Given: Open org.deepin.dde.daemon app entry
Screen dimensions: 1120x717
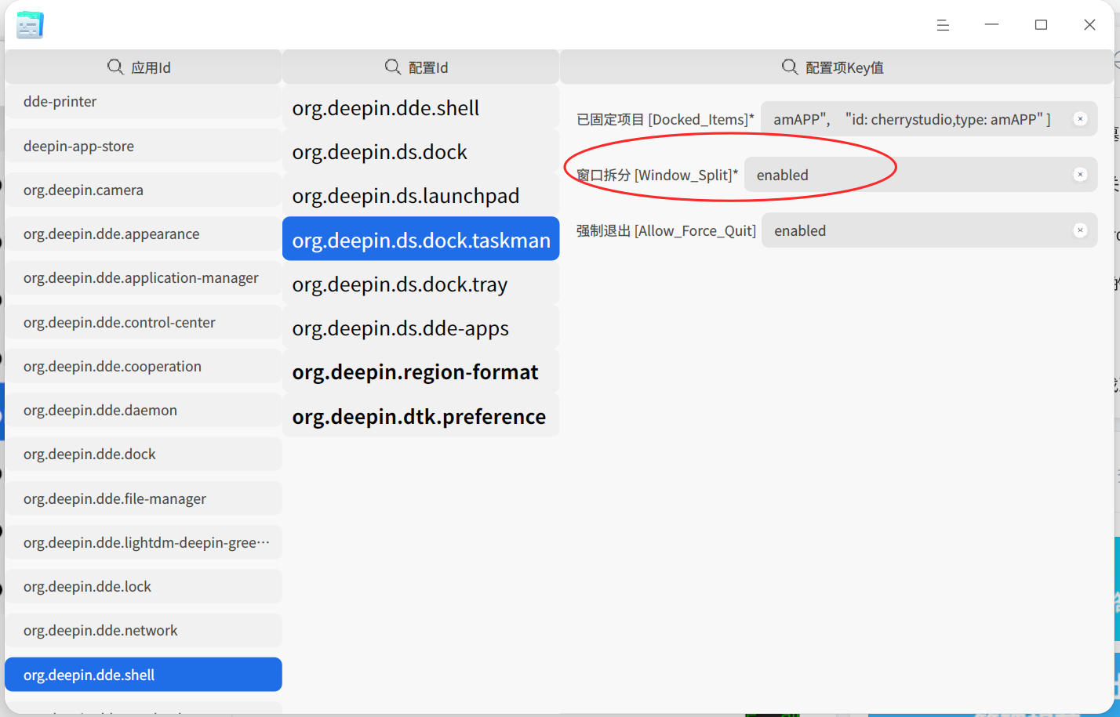Looking at the screenshot, I should [144, 410].
